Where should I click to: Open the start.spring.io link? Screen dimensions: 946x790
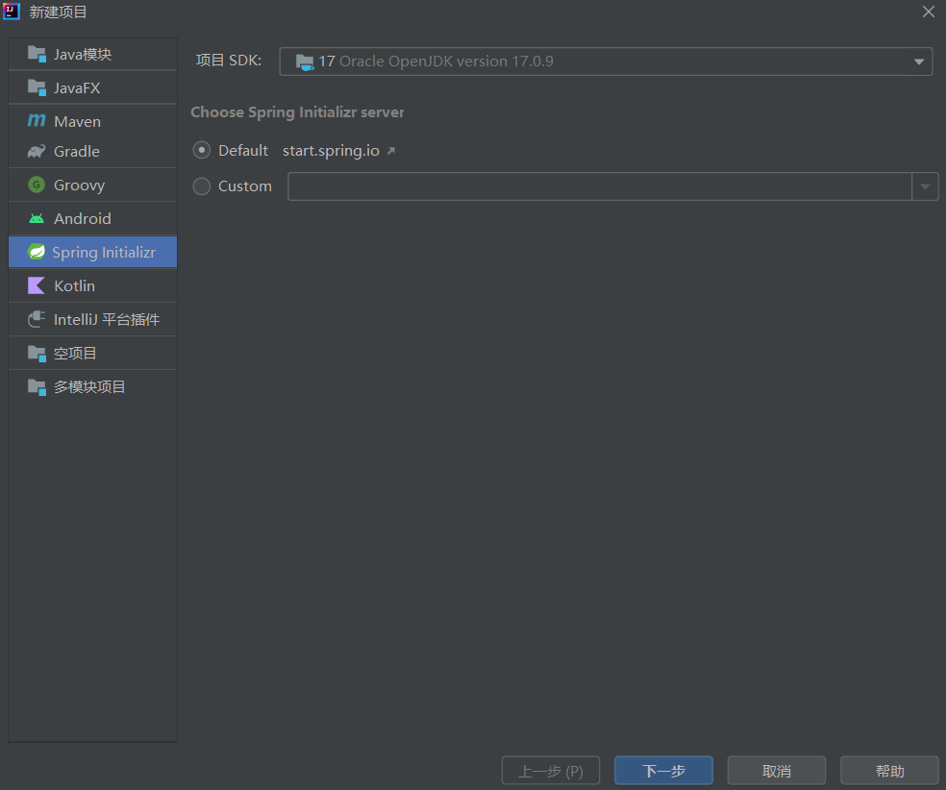pos(331,151)
